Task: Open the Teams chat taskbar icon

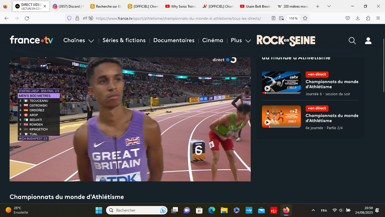Action: pyautogui.click(x=187, y=210)
